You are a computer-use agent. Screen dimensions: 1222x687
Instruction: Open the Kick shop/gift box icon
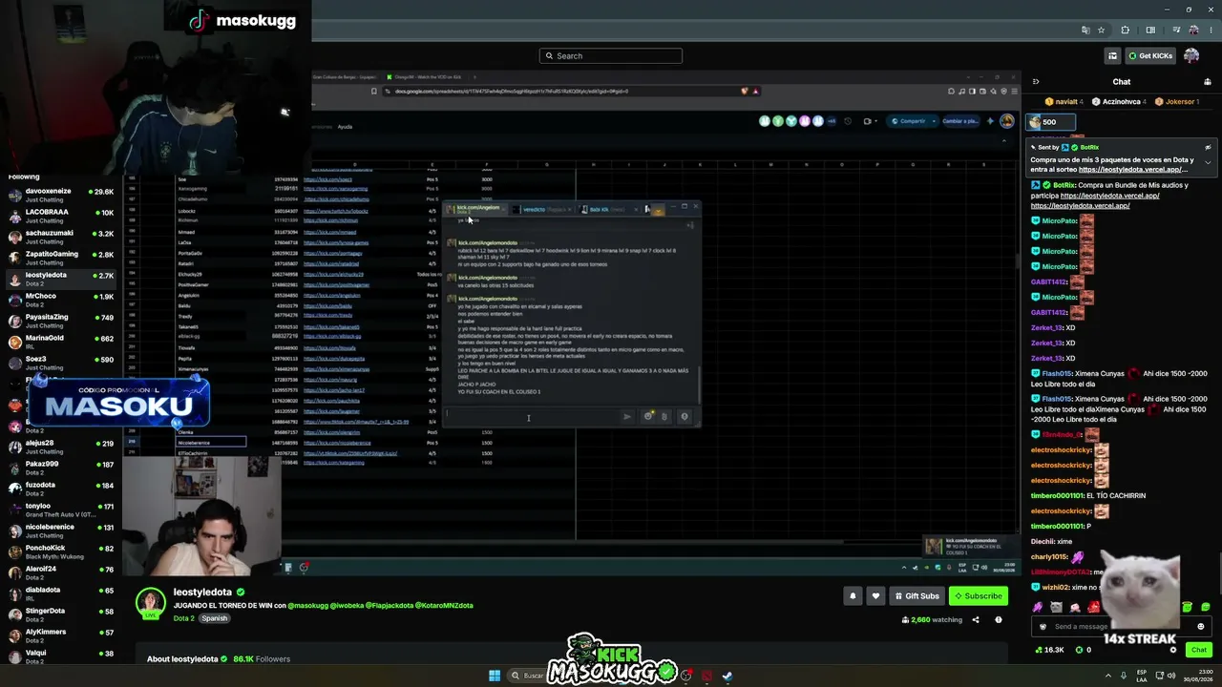coord(1112,55)
